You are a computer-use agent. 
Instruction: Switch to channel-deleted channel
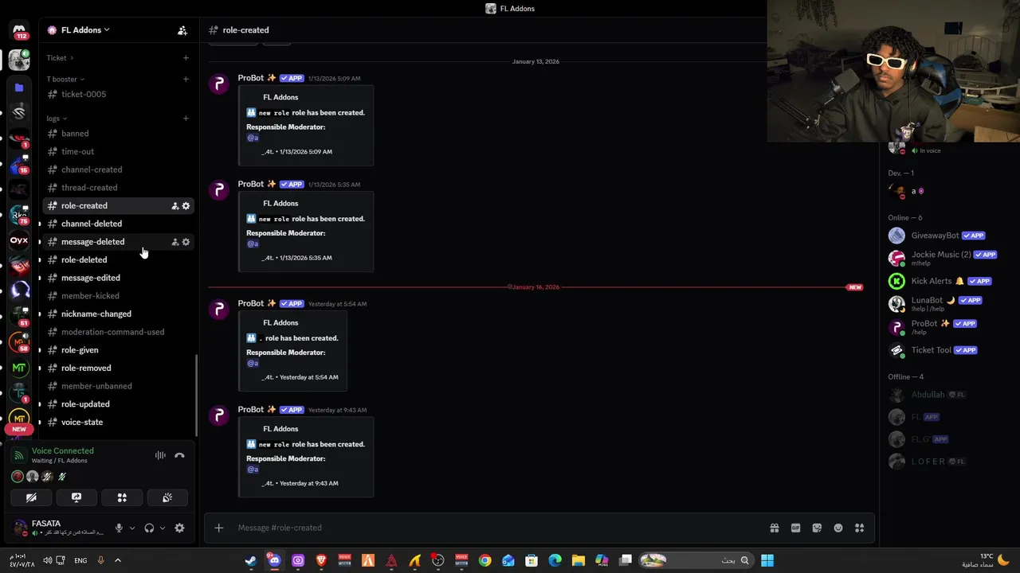[x=118, y=224]
